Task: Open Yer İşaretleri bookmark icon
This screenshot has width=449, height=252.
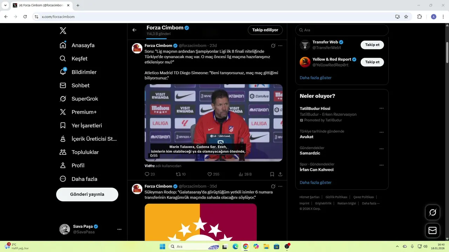Action: pyautogui.click(x=63, y=125)
